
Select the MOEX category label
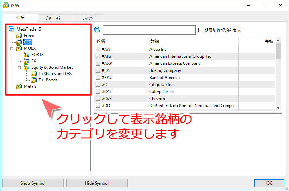30,48
